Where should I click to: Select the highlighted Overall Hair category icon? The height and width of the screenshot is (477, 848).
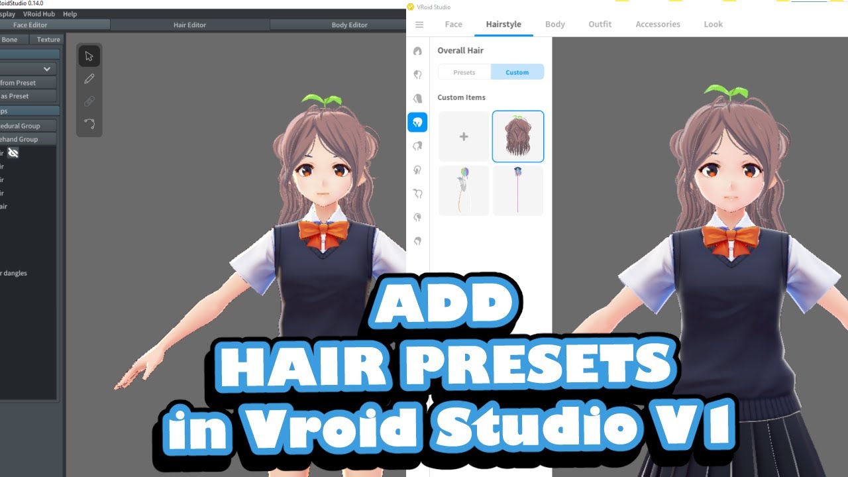[x=417, y=122]
